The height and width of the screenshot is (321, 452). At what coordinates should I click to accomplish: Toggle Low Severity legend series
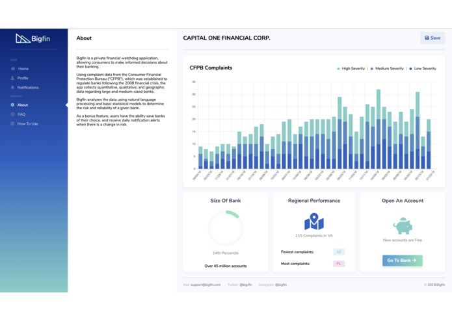(x=423, y=68)
